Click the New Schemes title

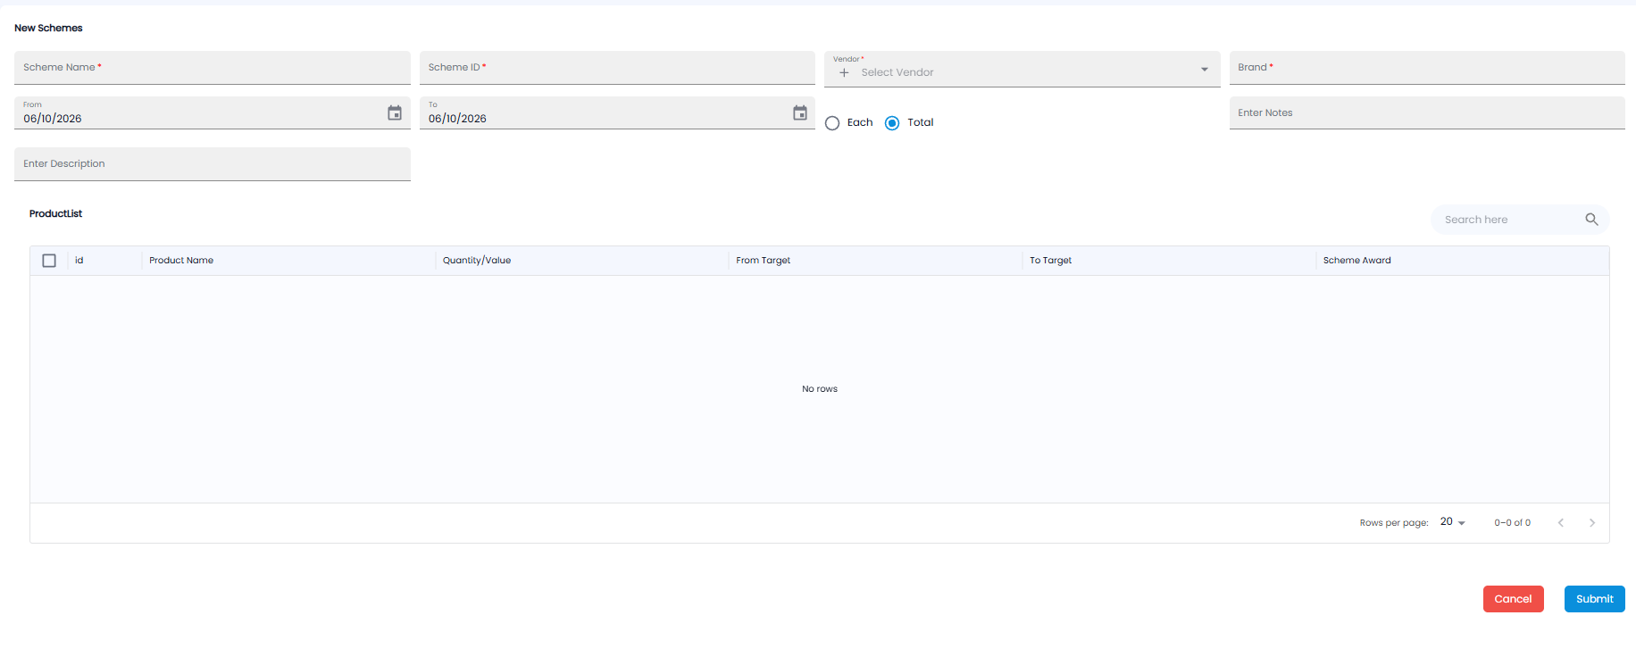tap(48, 29)
